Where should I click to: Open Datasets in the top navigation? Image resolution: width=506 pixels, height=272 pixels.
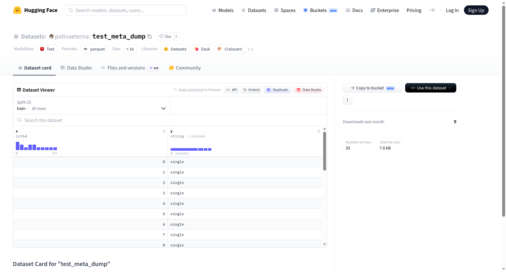click(x=254, y=10)
